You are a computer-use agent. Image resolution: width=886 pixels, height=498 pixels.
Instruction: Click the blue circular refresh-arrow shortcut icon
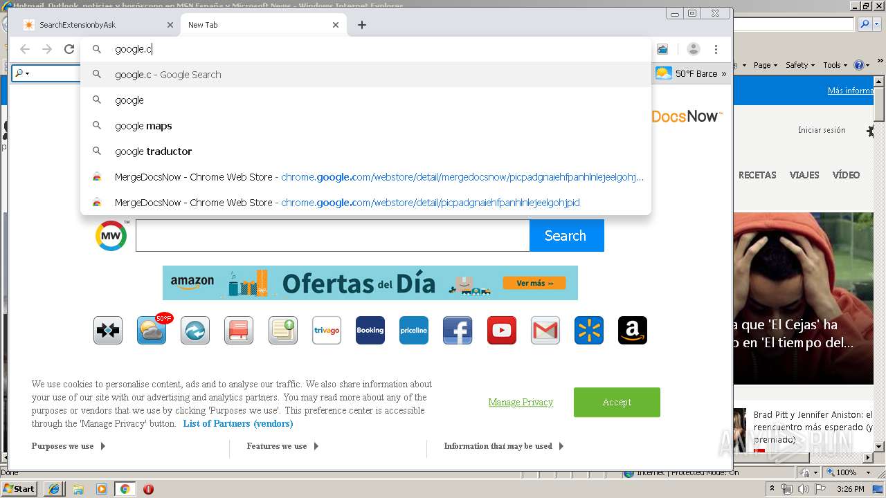[x=195, y=331]
